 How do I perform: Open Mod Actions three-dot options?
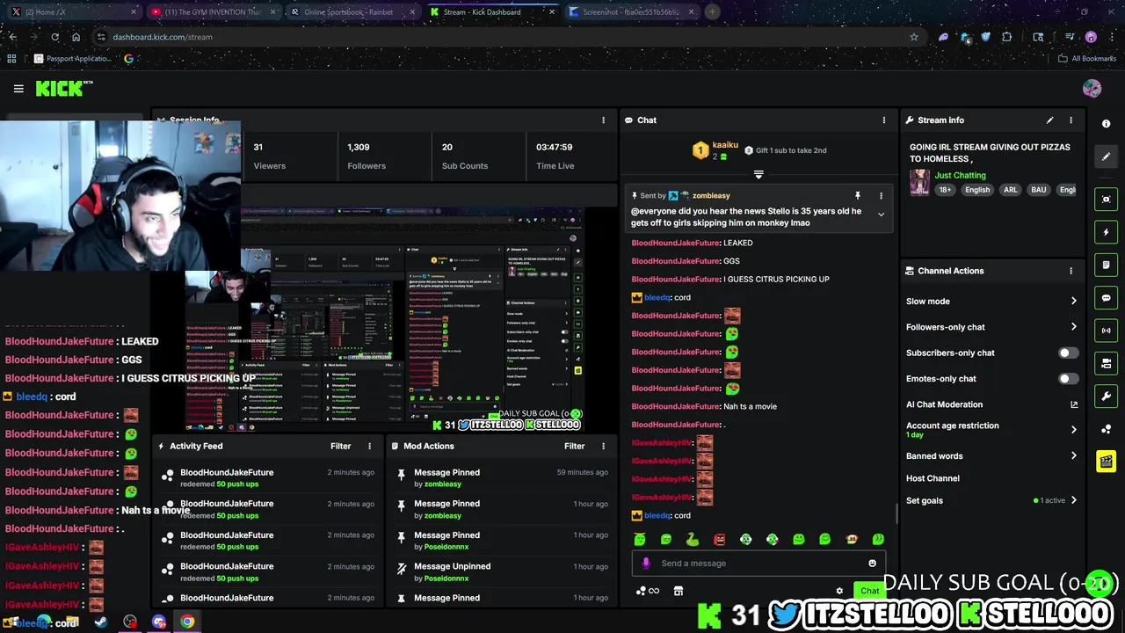[x=603, y=446]
